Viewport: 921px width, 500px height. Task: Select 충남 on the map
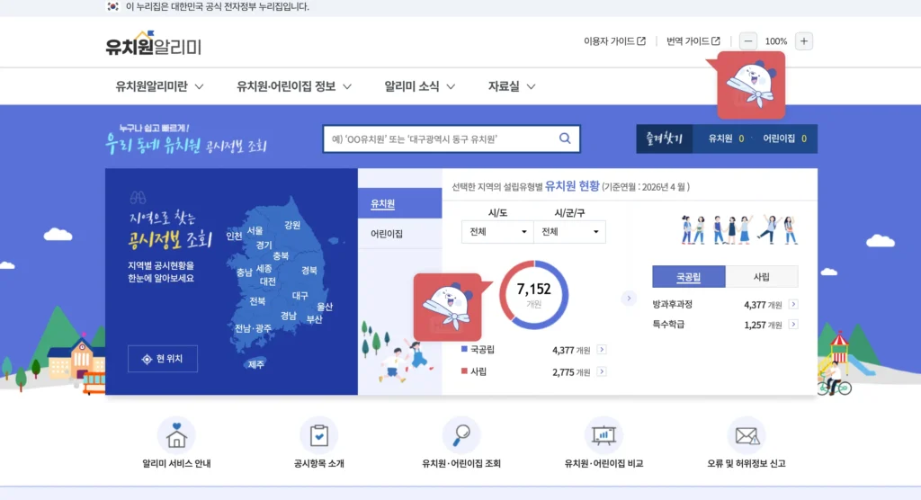point(245,272)
